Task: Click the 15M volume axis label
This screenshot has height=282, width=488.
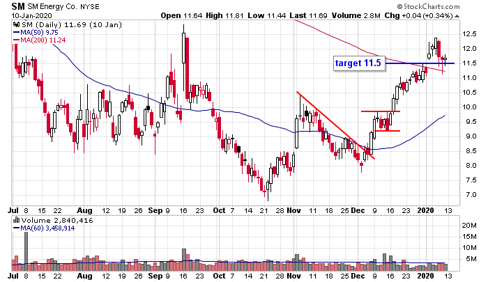Action: point(468,237)
